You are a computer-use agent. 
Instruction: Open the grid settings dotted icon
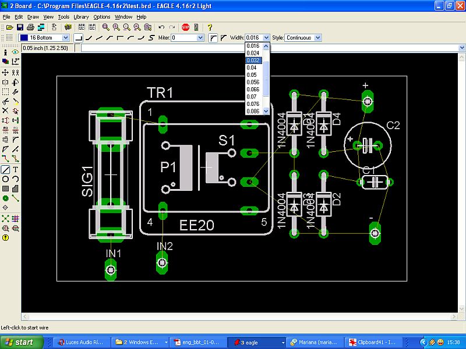click(x=9, y=38)
